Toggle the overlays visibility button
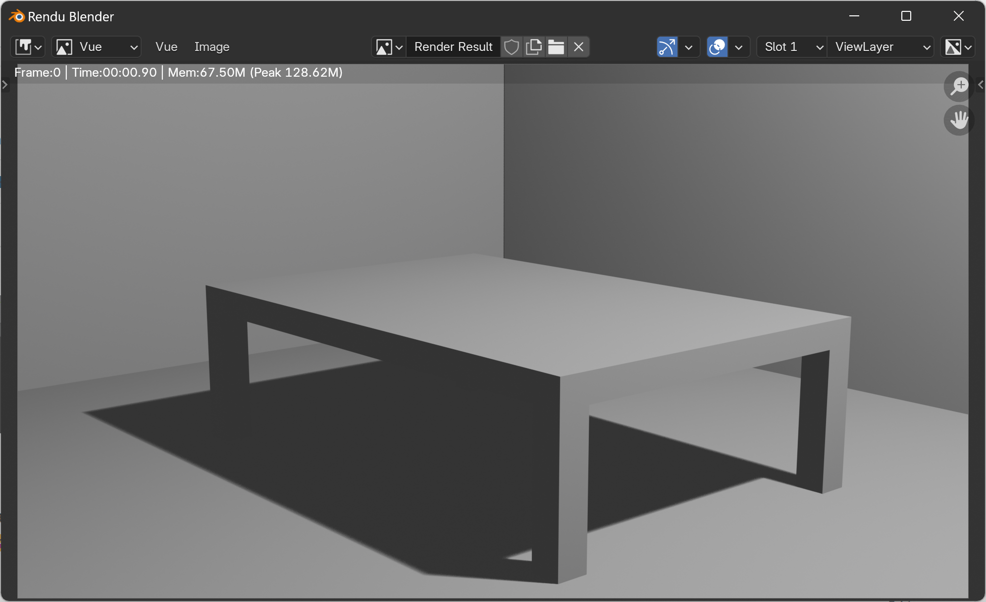 click(717, 47)
